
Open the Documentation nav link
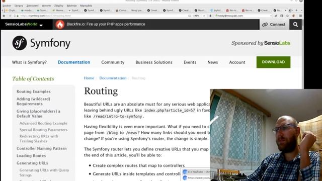(x=74, y=62)
